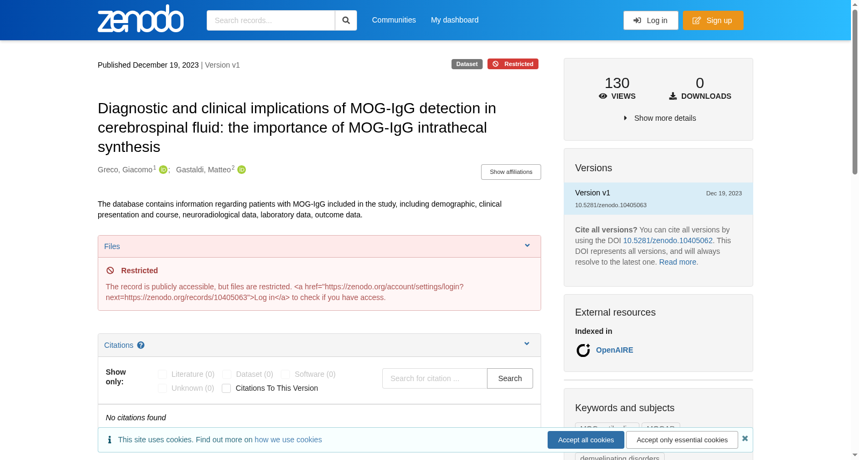The width and height of the screenshot is (859, 460).
Task: Click the page vertical scrollbar thumb
Action: (855, 91)
